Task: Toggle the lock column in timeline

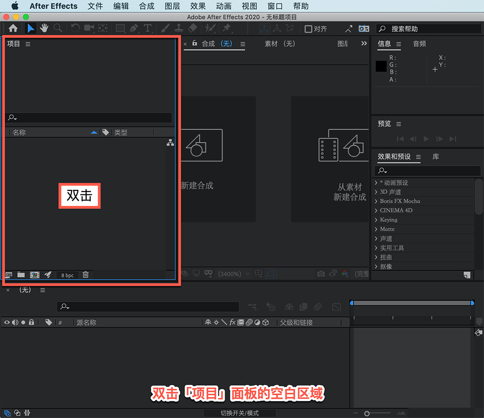Action: point(31,323)
